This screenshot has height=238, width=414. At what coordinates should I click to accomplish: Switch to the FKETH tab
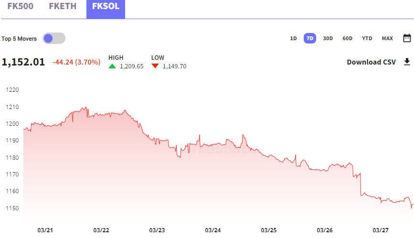pyautogui.click(x=63, y=8)
